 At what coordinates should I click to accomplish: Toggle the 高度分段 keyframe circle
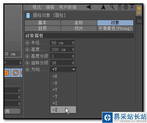(27, 56)
